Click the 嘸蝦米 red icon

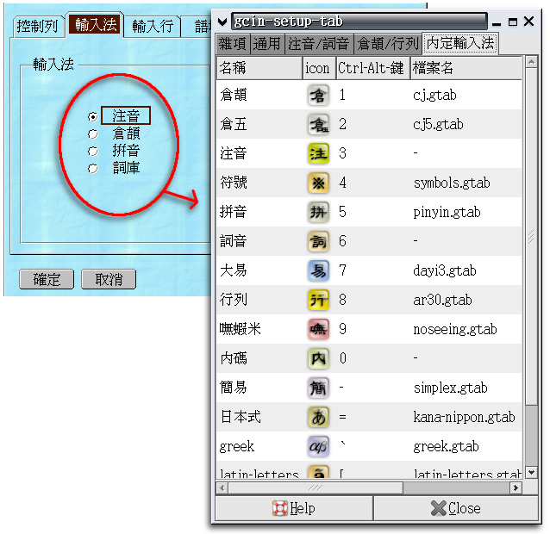318,329
